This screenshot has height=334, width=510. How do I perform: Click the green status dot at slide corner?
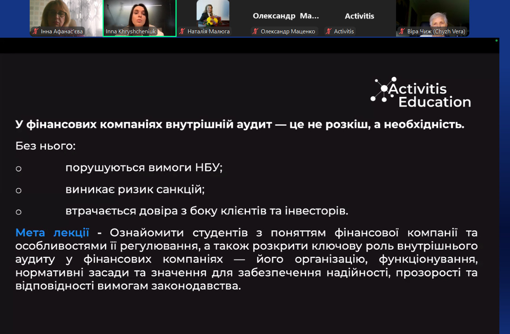pyautogui.click(x=496, y=41)
